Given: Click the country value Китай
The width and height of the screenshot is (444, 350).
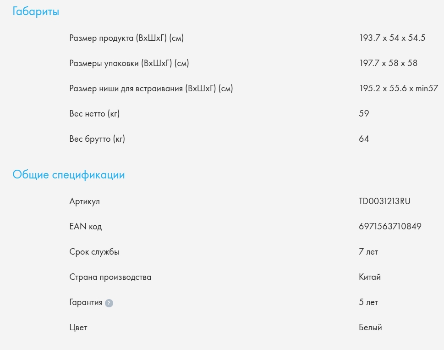Looking at the screenshot, I should point(370,277).
